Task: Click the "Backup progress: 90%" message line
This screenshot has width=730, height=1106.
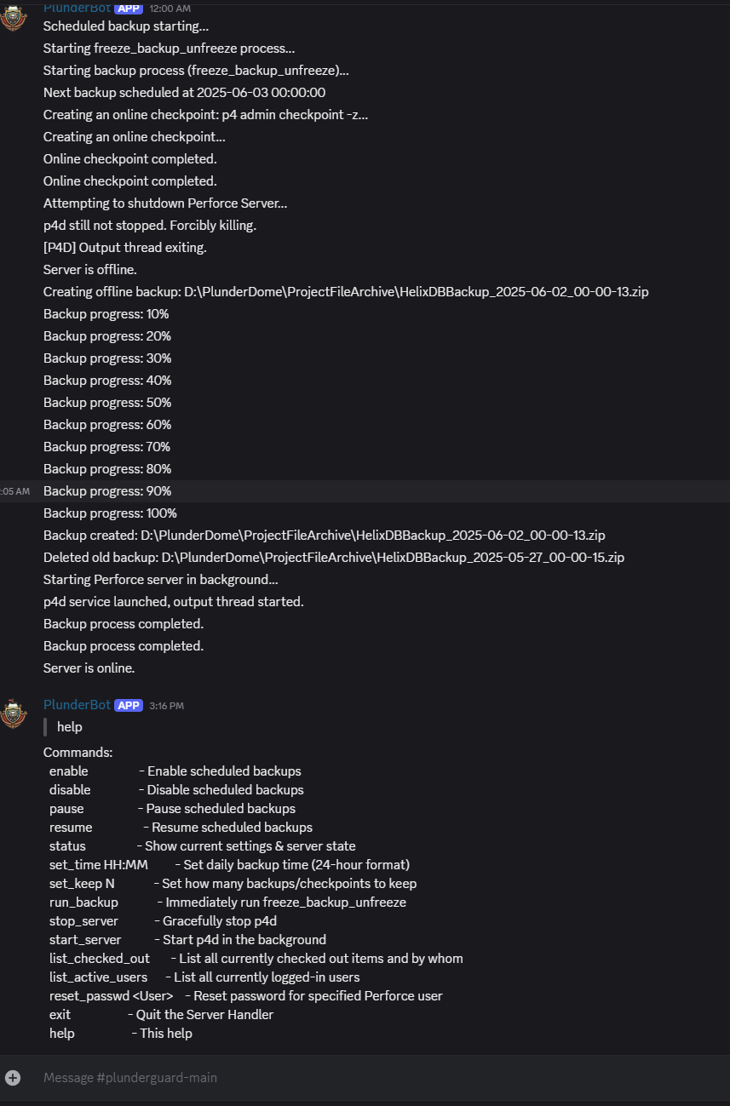Action: point(107,491)
